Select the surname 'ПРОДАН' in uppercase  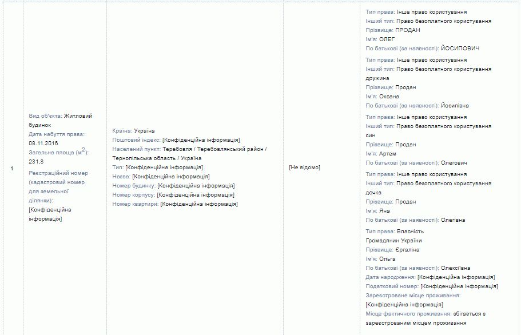pyautogui.click(x=407, y=30)
